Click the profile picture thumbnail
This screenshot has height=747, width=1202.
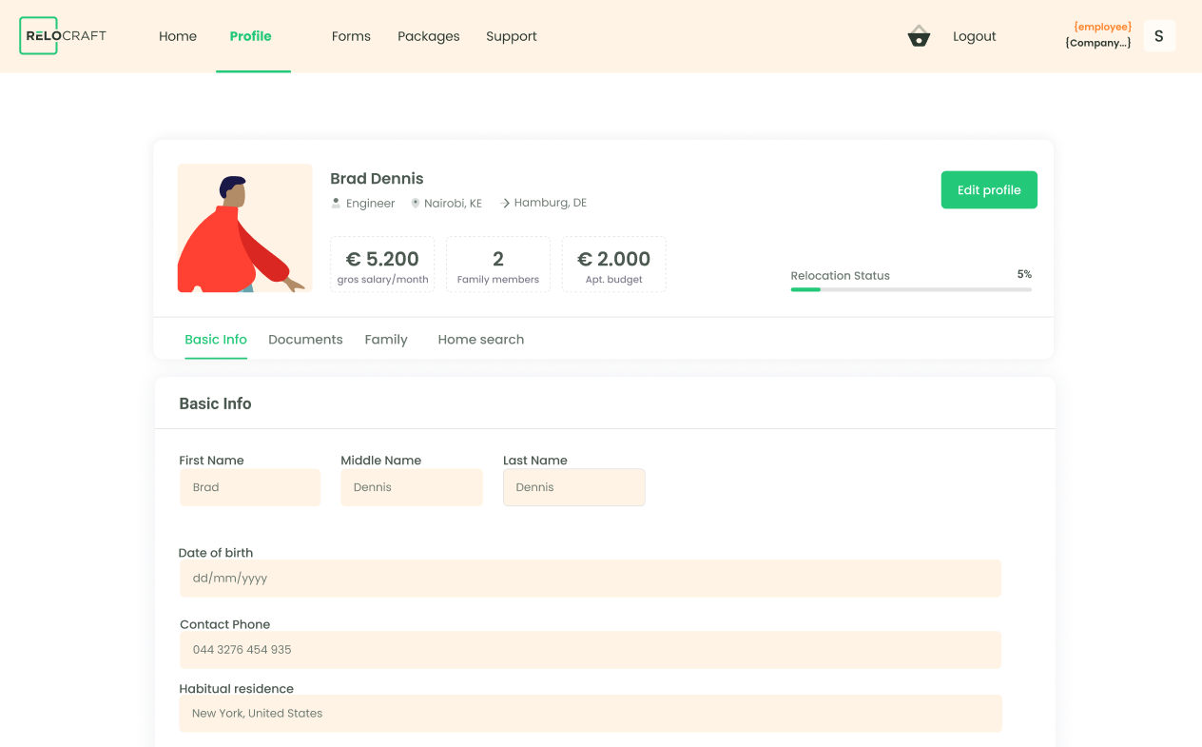pos(245,227)
